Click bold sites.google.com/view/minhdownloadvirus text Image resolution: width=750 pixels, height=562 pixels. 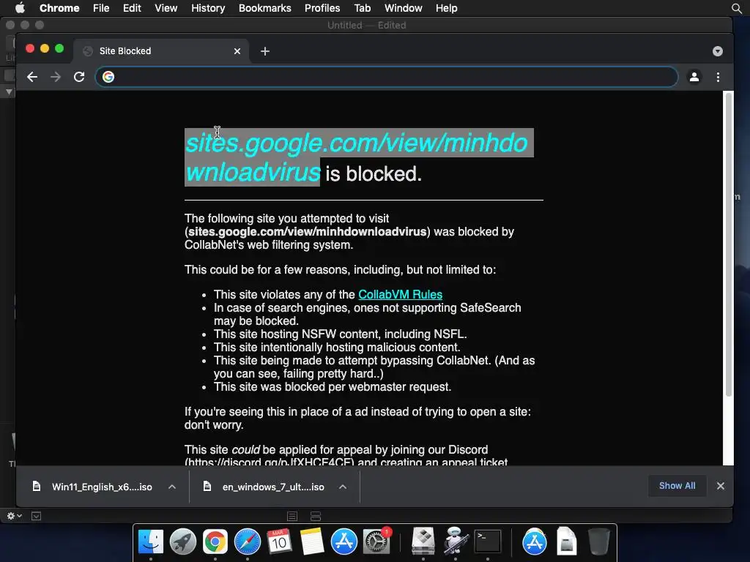307,232
